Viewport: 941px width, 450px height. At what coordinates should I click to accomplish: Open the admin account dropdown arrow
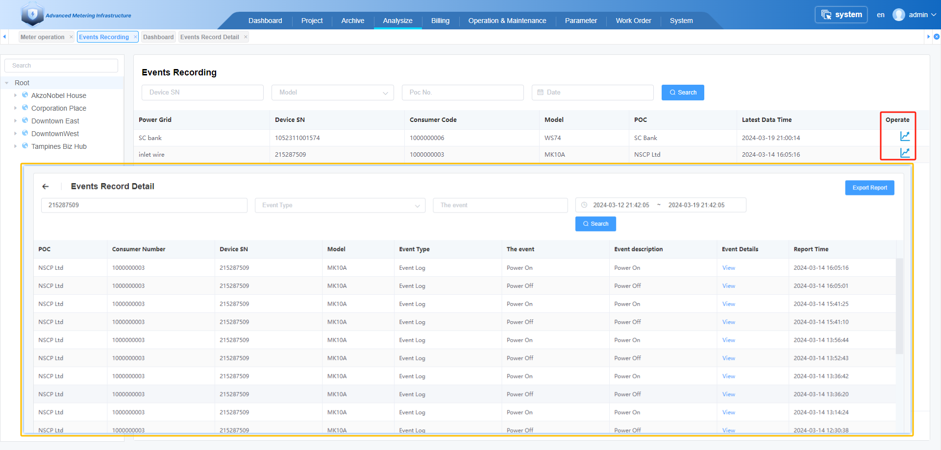(x=934, y=15)
